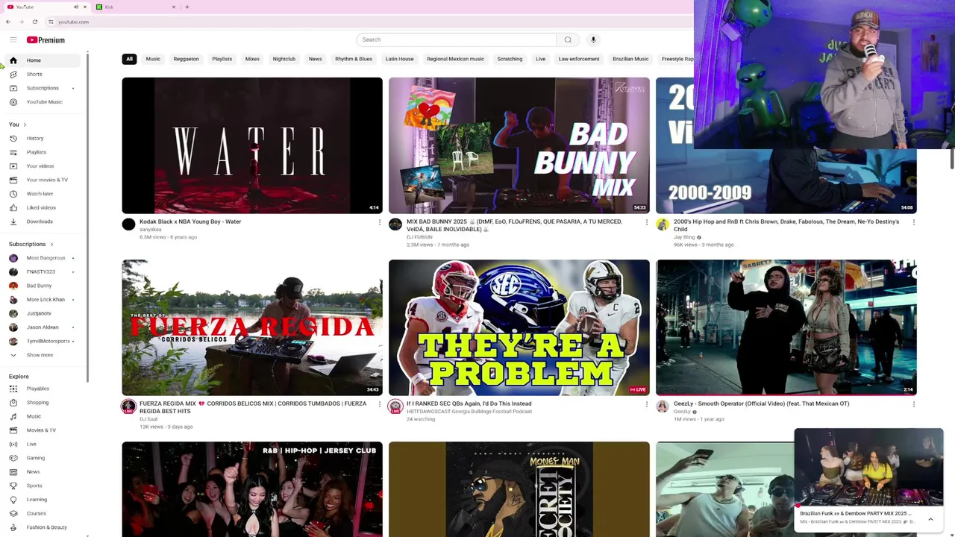This screenshot has height=537, width=955.
Task: Open Liked videos list
Action: pyautogui.click(x=43, y=207)
